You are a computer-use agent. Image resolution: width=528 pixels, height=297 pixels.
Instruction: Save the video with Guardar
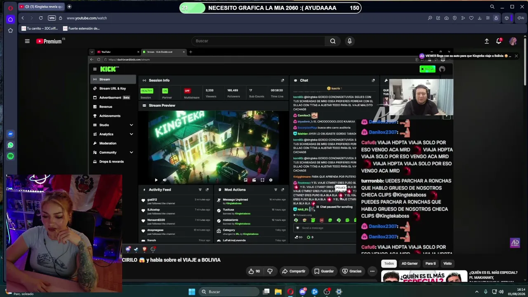click(x=324, y=271)
